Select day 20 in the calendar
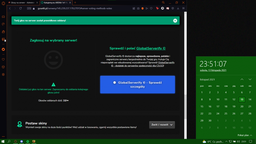Image resolution: width=256 pixels, height=144 pixels. click(x=242, y=106)
